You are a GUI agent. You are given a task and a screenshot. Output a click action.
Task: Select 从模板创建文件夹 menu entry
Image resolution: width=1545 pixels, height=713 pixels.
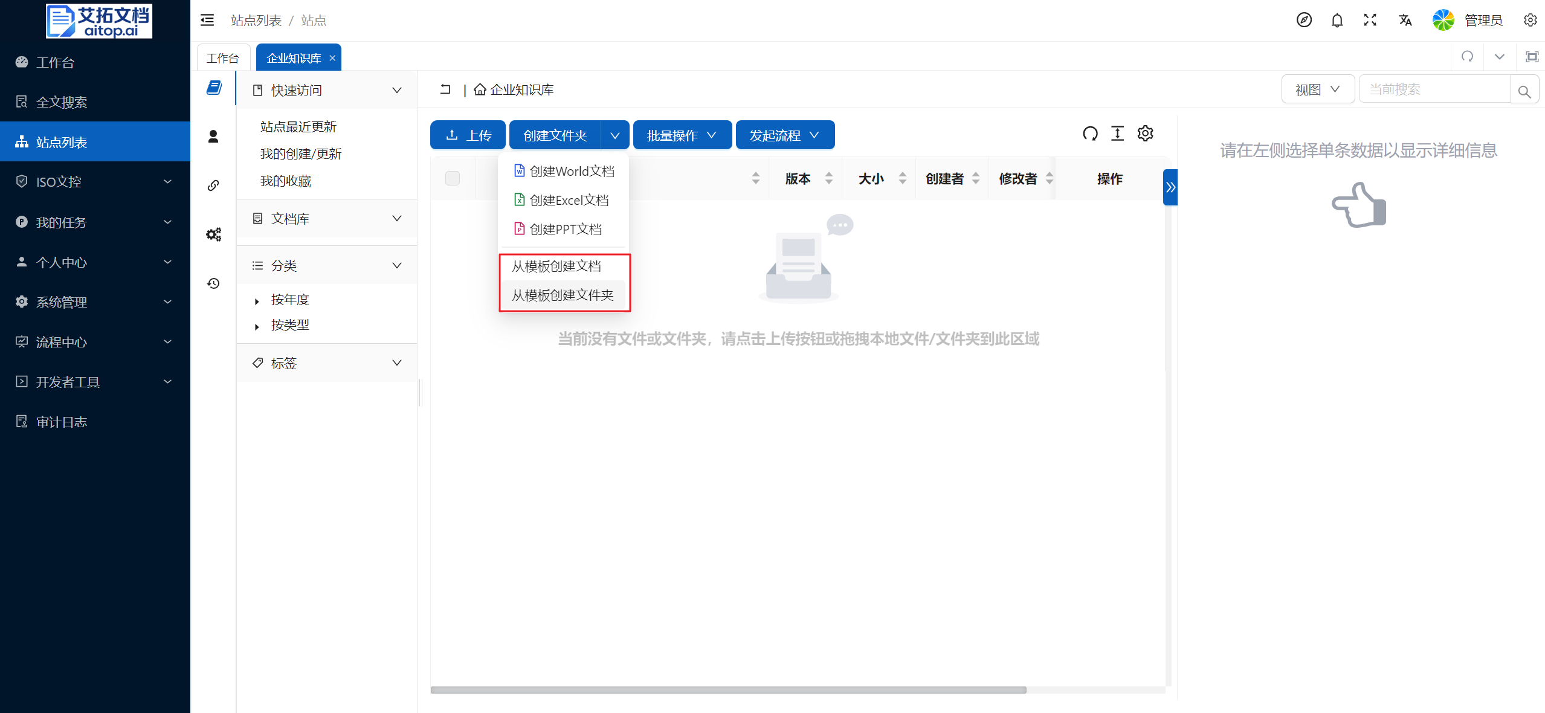pyautogui.click(x=563, y=295)
